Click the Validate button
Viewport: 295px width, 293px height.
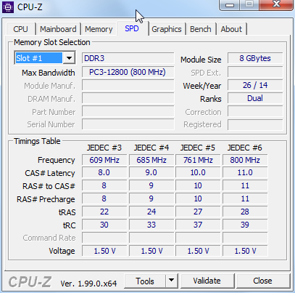(207, 281)
